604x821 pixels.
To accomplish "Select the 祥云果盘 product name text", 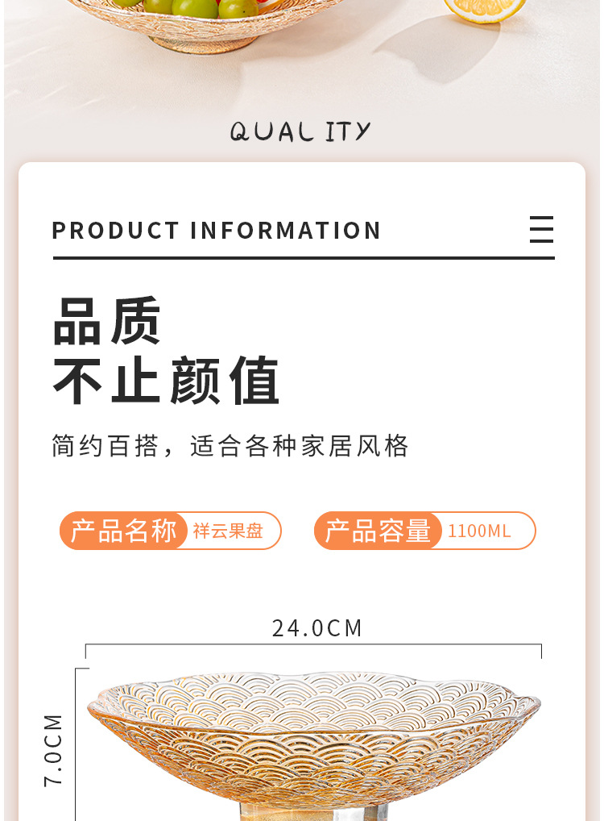I will [x=228, y=531].
